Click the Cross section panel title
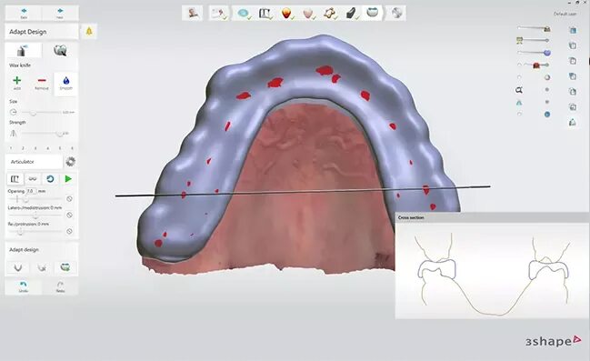Screen dimensions: 590x361 (411, 217)
